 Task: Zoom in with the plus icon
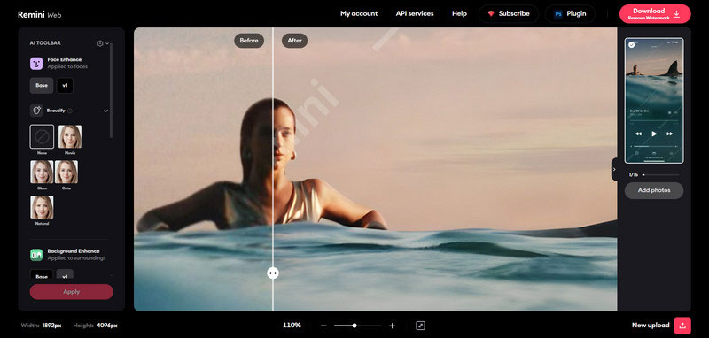[x=392, y=326]
